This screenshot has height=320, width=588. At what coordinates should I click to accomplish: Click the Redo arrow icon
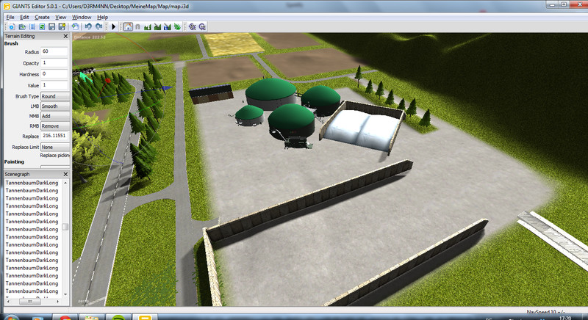point(98,26)
